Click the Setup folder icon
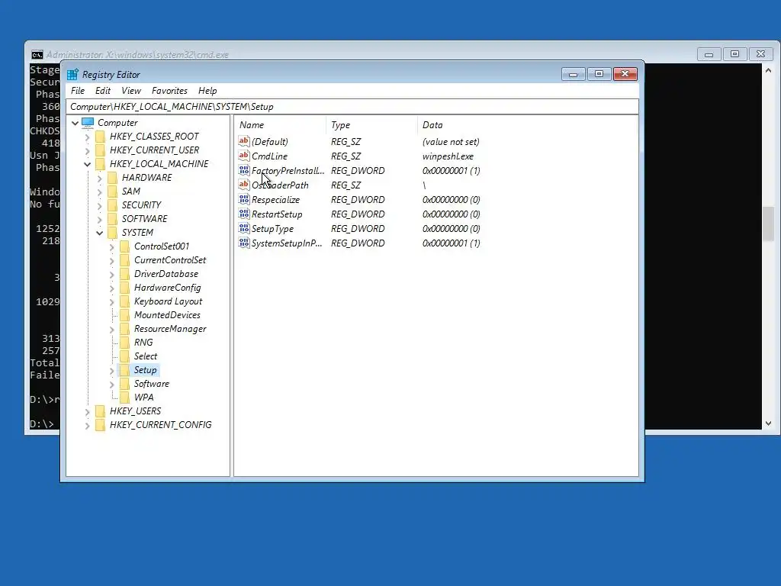The width and height of the screenshot is (781, 586). 125,370
